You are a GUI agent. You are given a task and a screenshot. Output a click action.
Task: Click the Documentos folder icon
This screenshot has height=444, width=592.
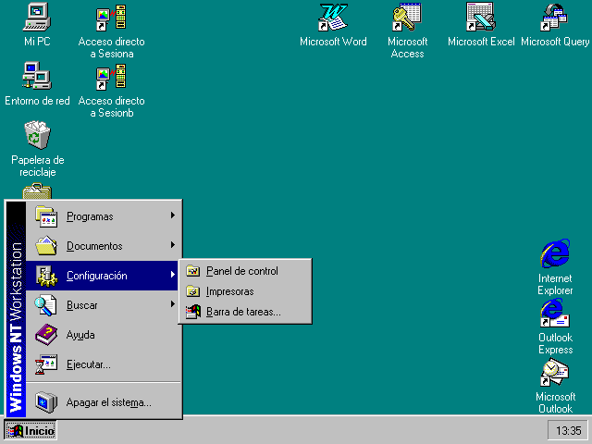click(x=46, y=246)
